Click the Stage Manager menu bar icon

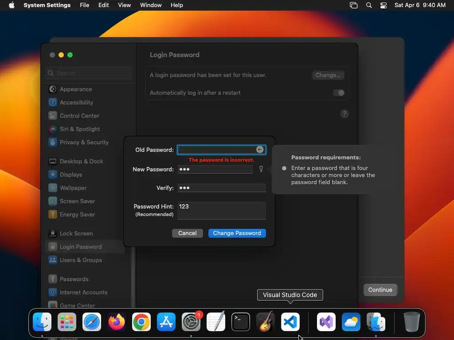[x=353, y=5]
